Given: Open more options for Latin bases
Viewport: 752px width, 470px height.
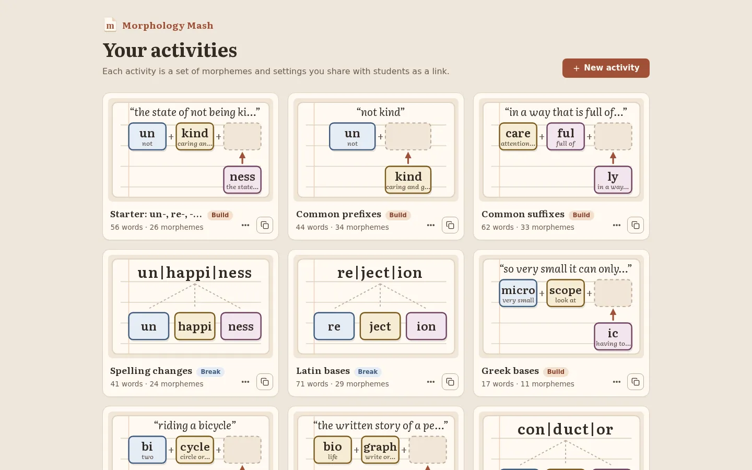Looking at the screenshot, I should coord(431,382).
